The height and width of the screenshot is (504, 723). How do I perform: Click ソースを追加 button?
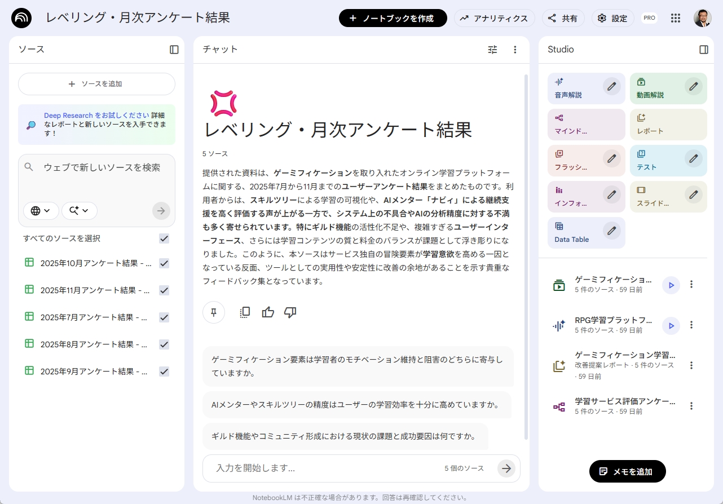[96, 84]
